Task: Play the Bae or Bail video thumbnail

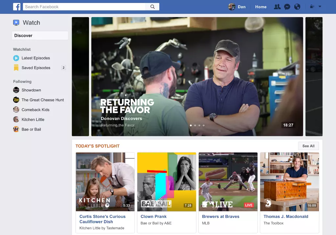Action: 167,182
